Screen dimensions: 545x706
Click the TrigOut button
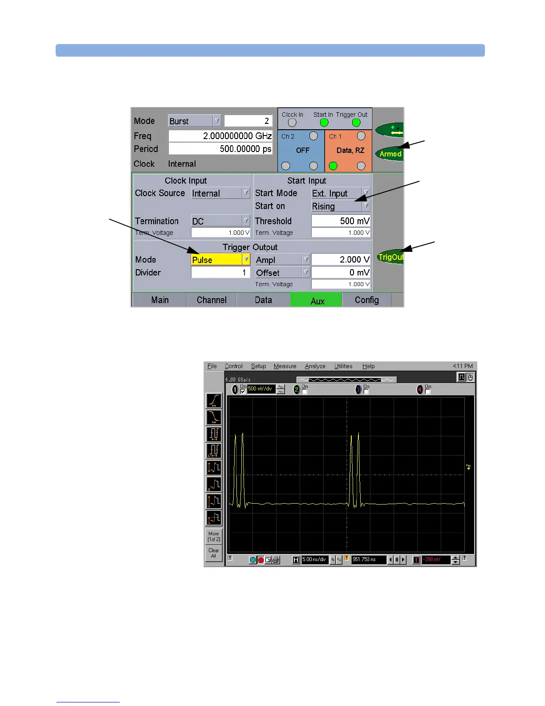click(390, 257)
